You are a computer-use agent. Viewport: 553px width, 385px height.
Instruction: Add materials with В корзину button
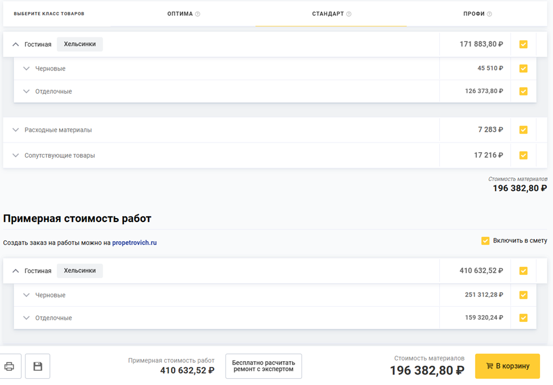(507, 366)
